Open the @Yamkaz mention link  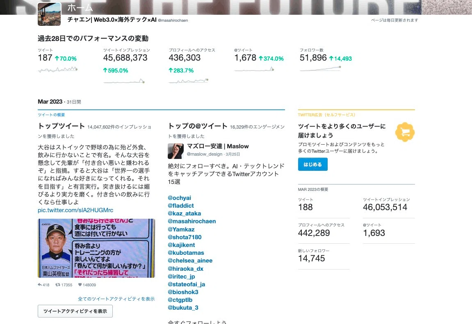(x=181, y=229)
